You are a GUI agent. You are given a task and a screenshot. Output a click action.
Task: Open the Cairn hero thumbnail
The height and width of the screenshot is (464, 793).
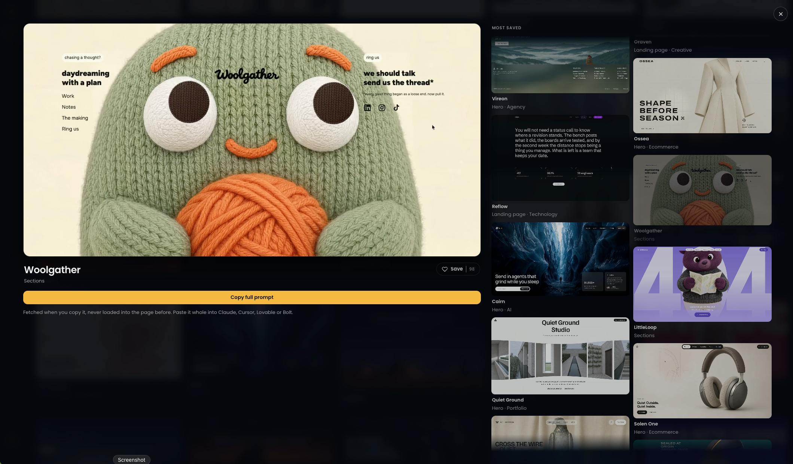click(x=560, y=259)
